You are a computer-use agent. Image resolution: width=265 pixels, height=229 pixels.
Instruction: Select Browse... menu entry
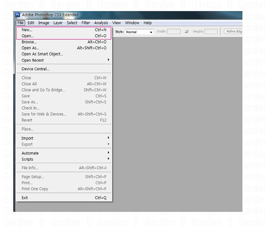(x=64, y=42)
